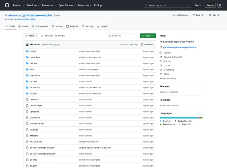The height and width of the screenshot is (168, 227).
Task: Click the Go to file search field
Action: (x=122, y=36)
